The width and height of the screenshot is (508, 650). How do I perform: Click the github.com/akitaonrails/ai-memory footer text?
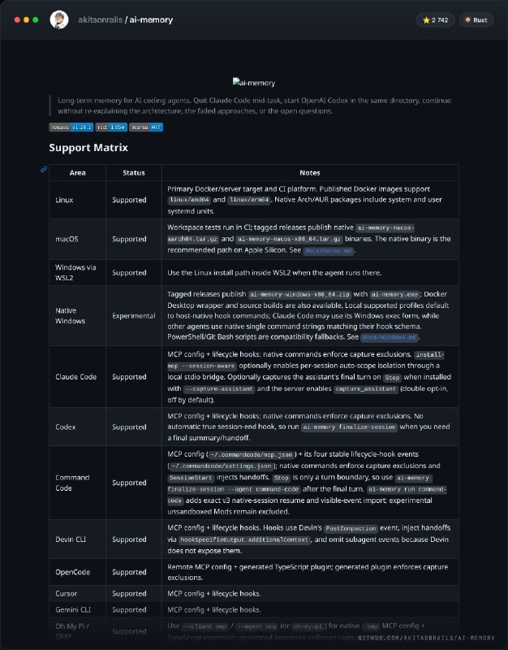[426, 638]
